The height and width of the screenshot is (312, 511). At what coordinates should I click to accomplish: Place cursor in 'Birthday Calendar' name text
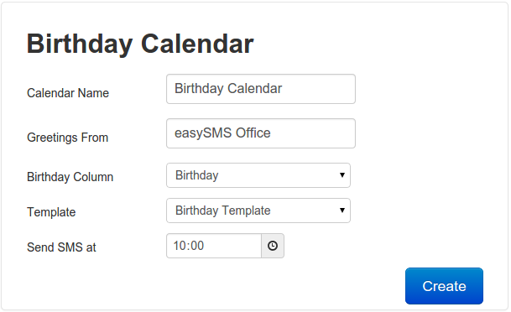click(x=228, y=89)
